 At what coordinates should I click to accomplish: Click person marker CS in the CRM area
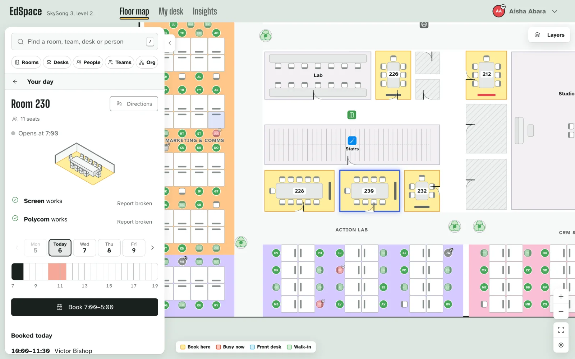coord(545,304)
